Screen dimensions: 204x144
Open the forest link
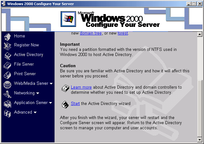tap(123, 33)
